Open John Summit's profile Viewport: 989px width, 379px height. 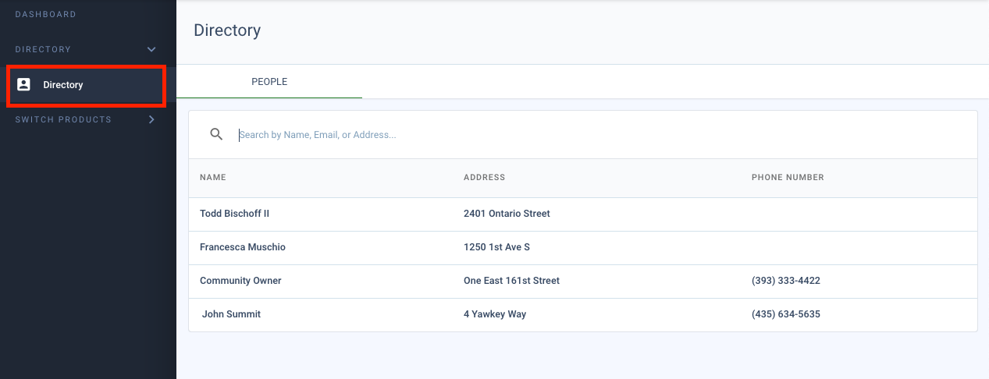click(x=231, y=314)
